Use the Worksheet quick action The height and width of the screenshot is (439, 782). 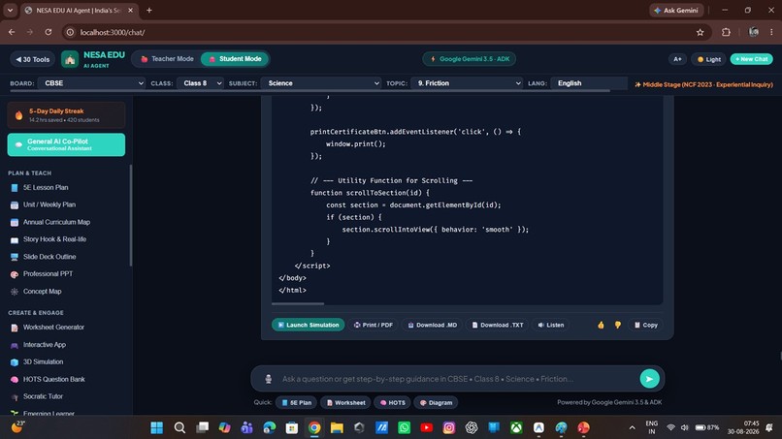[x=345, y=402]
